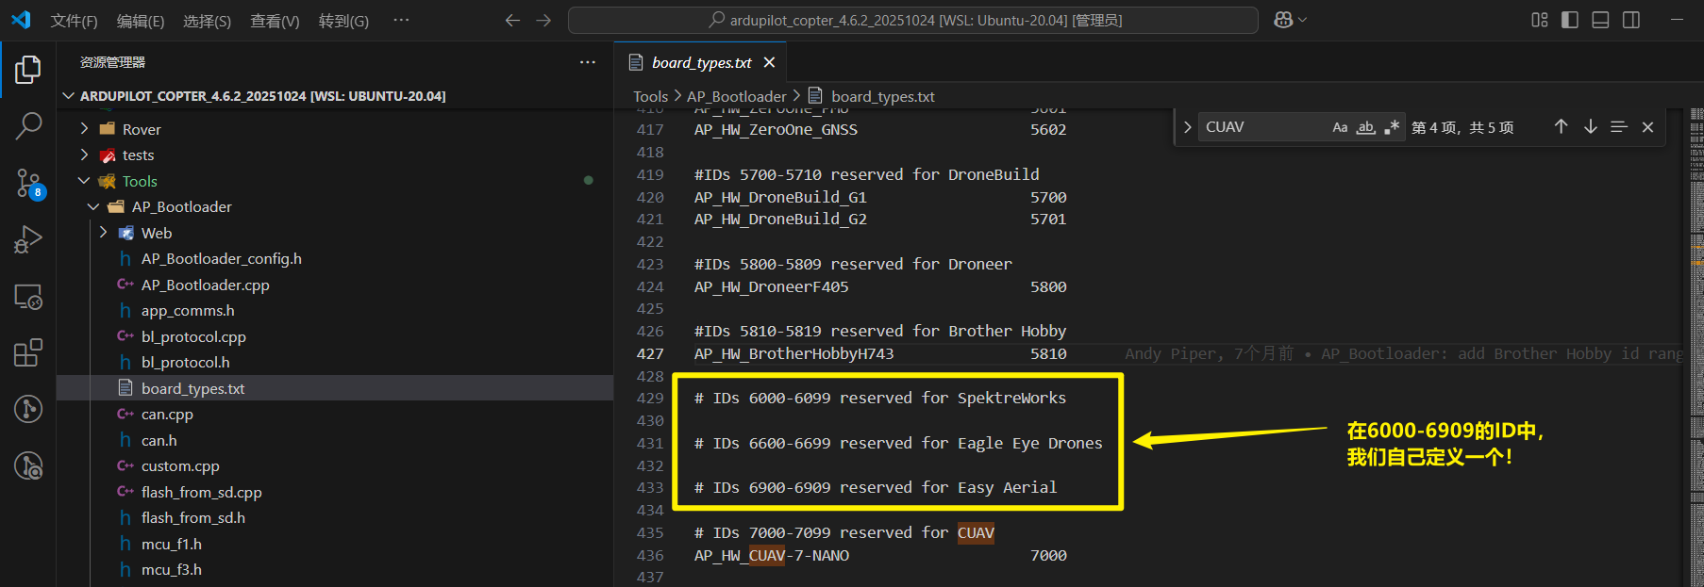
Task: Jump to next search match arrow
Action: (x=1590, y=127)
